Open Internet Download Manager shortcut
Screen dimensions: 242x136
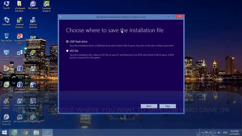tap(20, 23)
